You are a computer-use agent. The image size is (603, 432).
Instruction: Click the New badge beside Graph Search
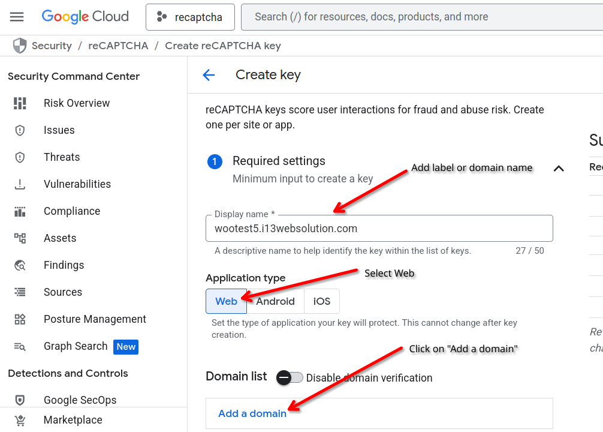pyautogui.click(x=126, y=347)
